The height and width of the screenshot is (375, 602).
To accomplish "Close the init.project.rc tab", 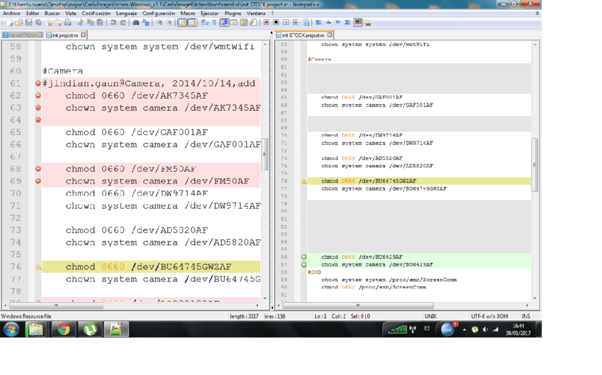I will [x=84, y=35].
